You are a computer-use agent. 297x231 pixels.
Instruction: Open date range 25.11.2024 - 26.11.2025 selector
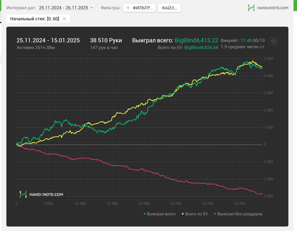coord(64,8)
